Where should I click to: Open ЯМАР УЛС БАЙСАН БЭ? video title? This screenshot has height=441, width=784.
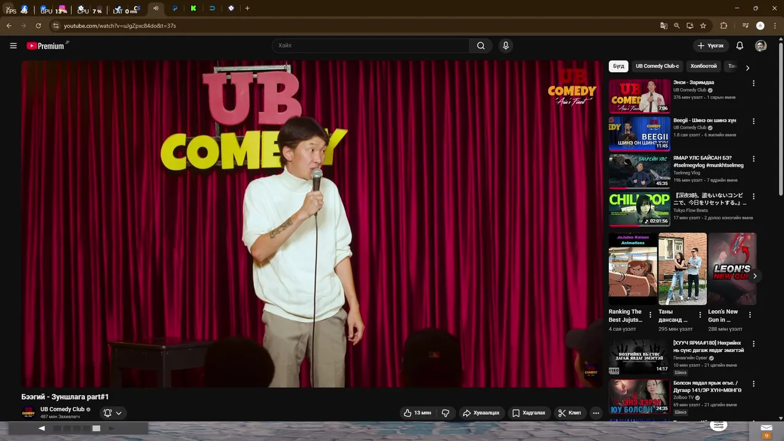(709, 162)
